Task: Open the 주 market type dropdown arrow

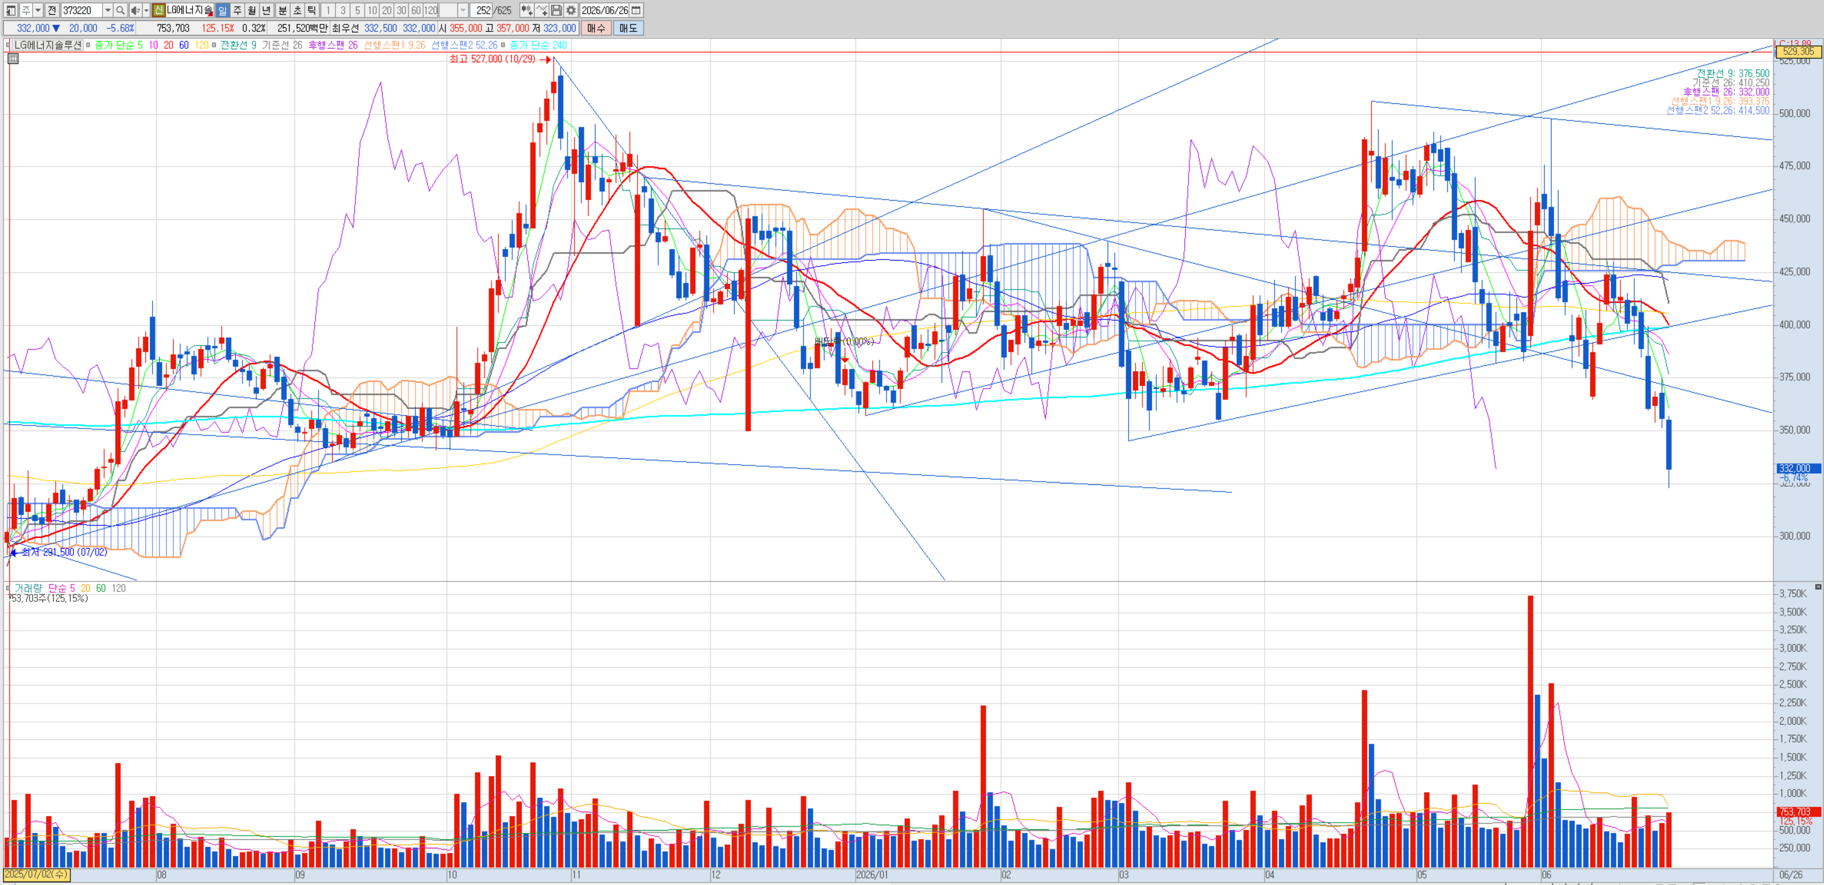Action: (x=38, y=10)
